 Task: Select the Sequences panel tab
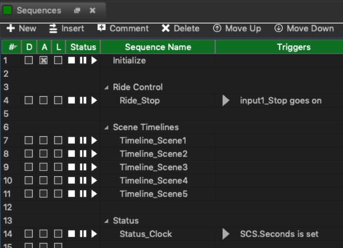39,11
